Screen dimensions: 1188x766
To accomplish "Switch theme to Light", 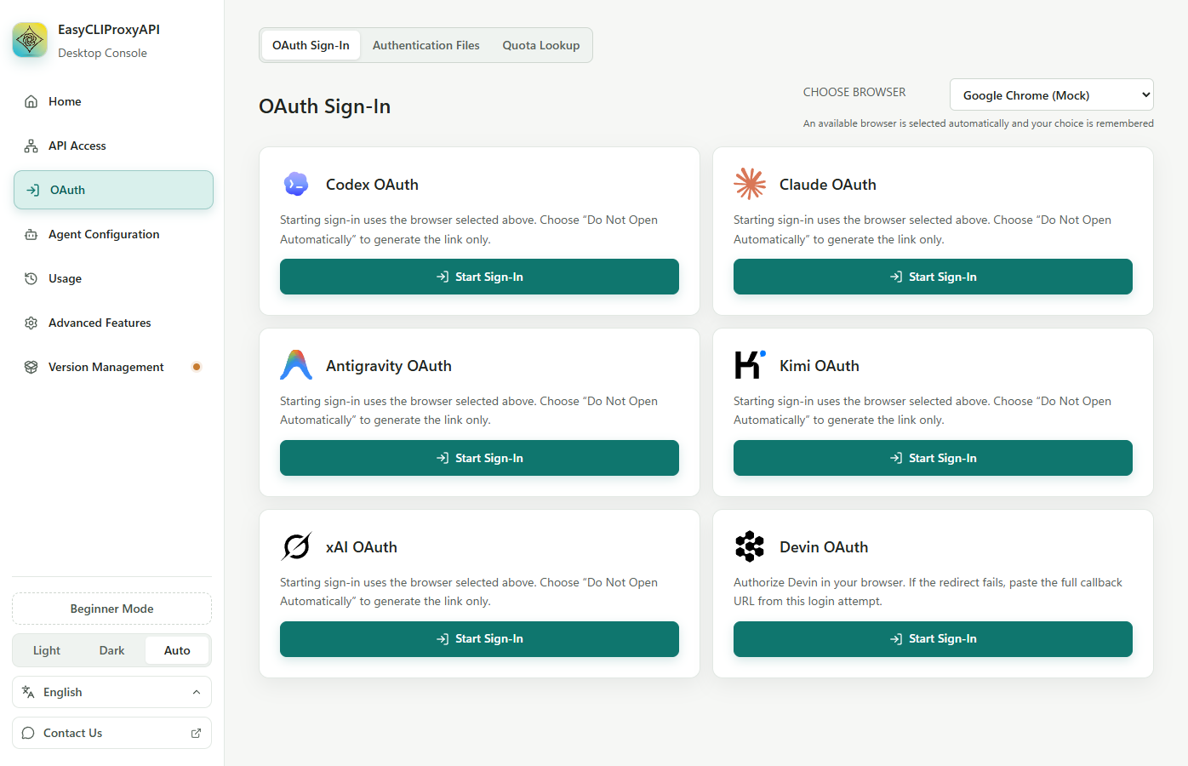I will (47, 650).
